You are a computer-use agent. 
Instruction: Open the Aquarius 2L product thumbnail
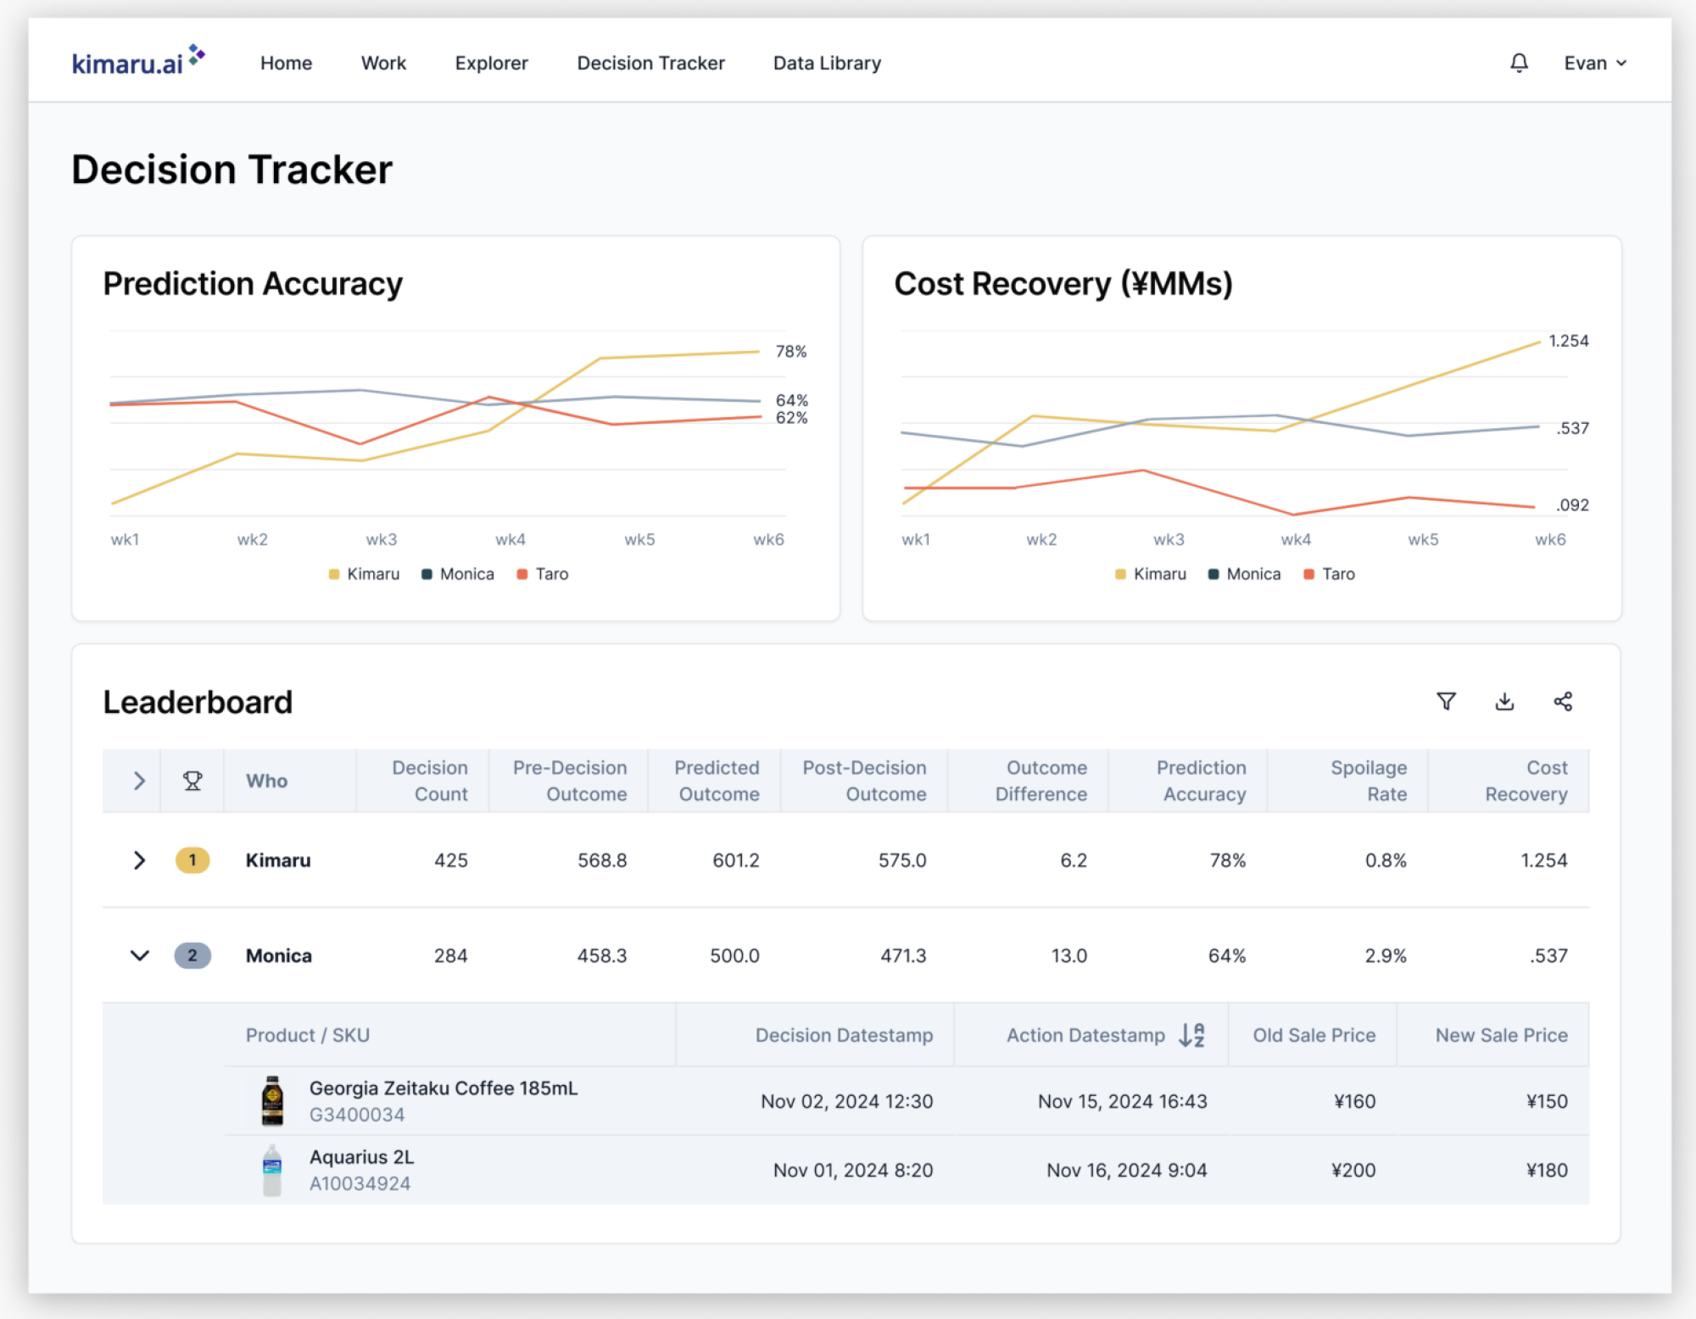point(272,1170)
